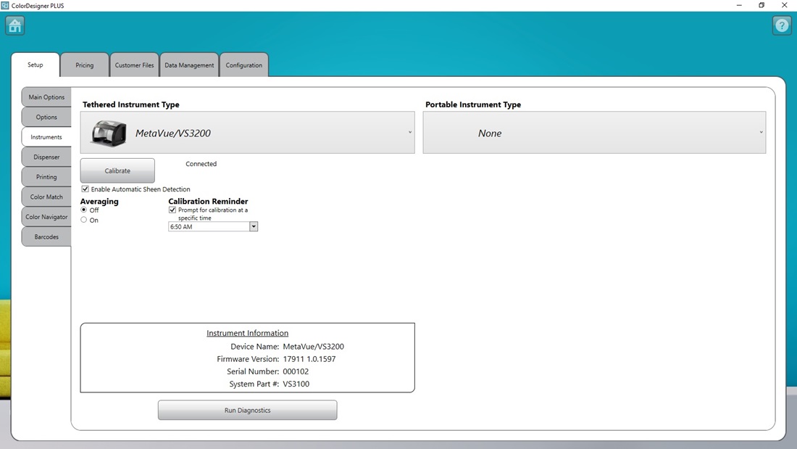Select Averaging Off radio button
Viewport: 797px width, 449px height.
point(84,210)
